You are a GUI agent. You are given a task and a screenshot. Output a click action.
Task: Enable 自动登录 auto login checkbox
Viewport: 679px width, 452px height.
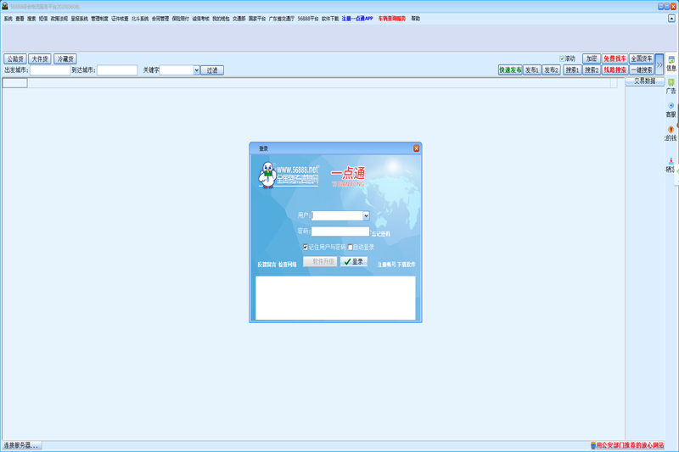[x=350, y=248]
